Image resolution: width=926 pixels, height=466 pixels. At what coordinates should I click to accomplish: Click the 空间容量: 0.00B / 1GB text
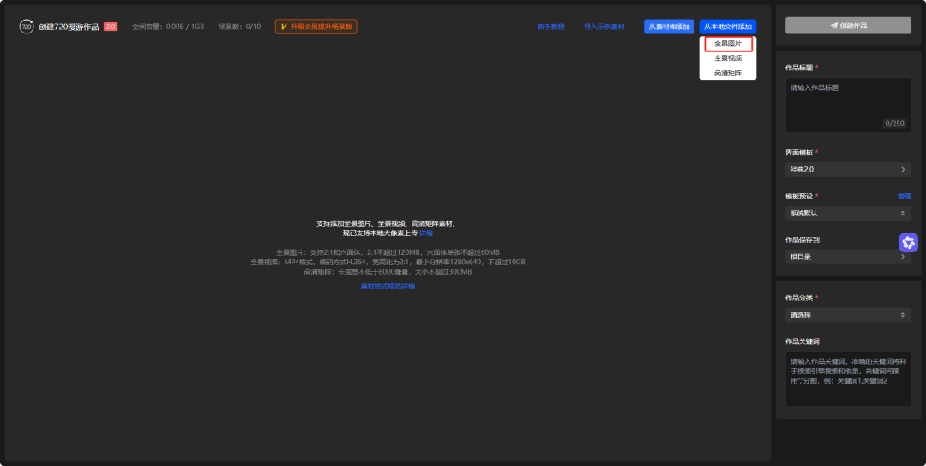pos(168,27)
